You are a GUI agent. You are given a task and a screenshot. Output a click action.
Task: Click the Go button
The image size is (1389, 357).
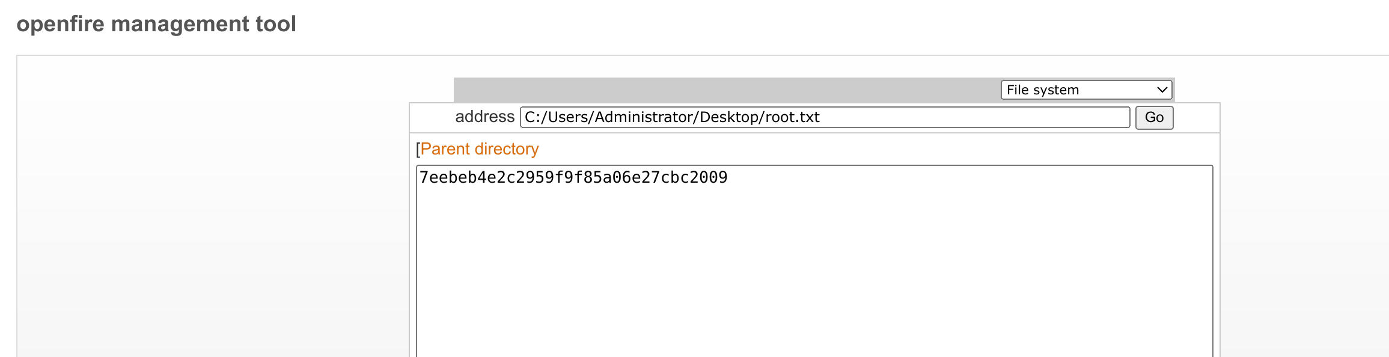[x=1154, y=117]
